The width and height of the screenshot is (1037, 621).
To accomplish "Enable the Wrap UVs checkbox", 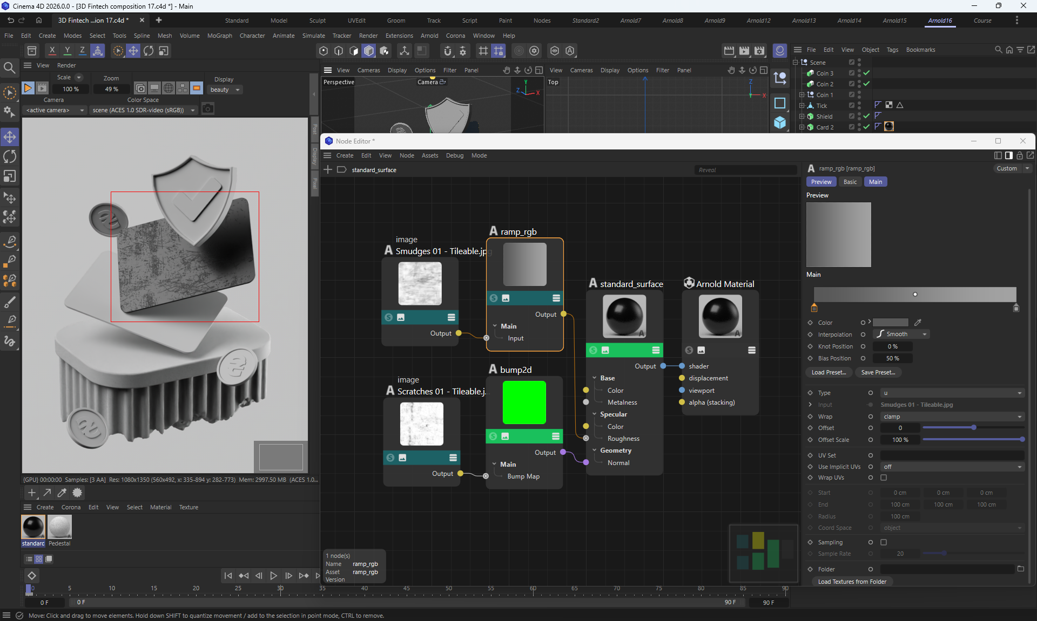I will 884,477.
